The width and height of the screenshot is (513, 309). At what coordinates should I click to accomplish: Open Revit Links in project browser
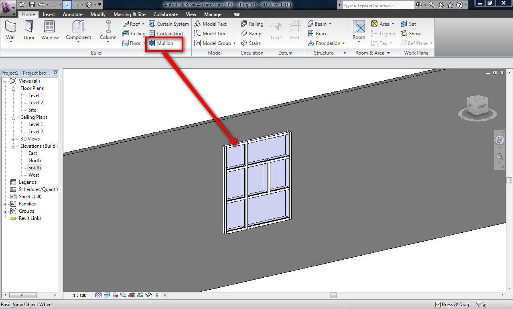(30, 218)
